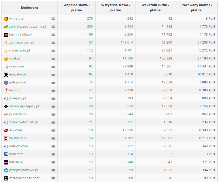Image resolution: width=219 pixels, height=182 pixels.
Task: Click the winiary.pl logo icon
Action: [6, 19]
